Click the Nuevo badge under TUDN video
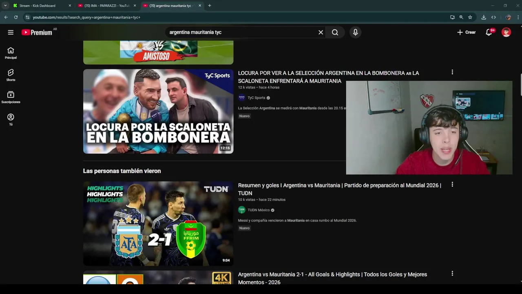The height and width of the screenshot is (294, 522). tap(244, 228)
